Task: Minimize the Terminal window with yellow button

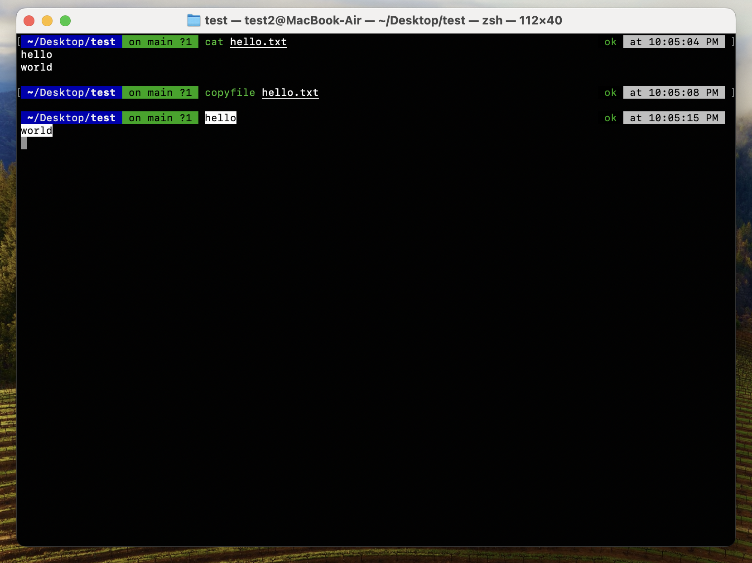Action: pyautogui.click(x=47, y=21)
